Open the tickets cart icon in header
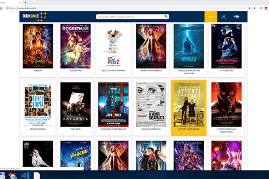 pyautogui.click(x=236, y=17)
